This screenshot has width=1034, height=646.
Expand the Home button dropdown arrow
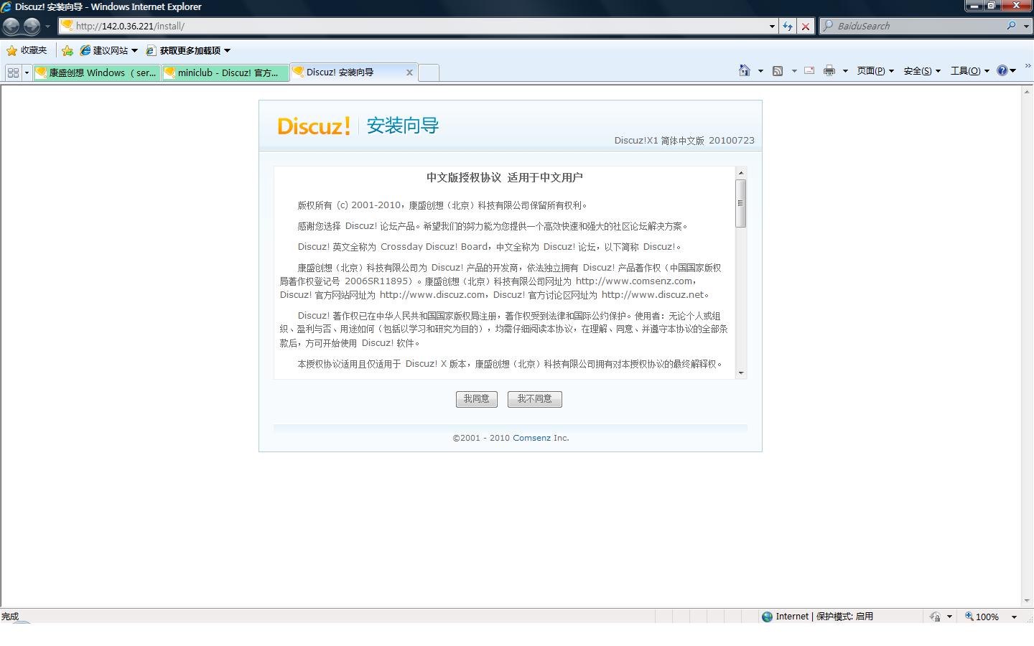pos(760,71)
